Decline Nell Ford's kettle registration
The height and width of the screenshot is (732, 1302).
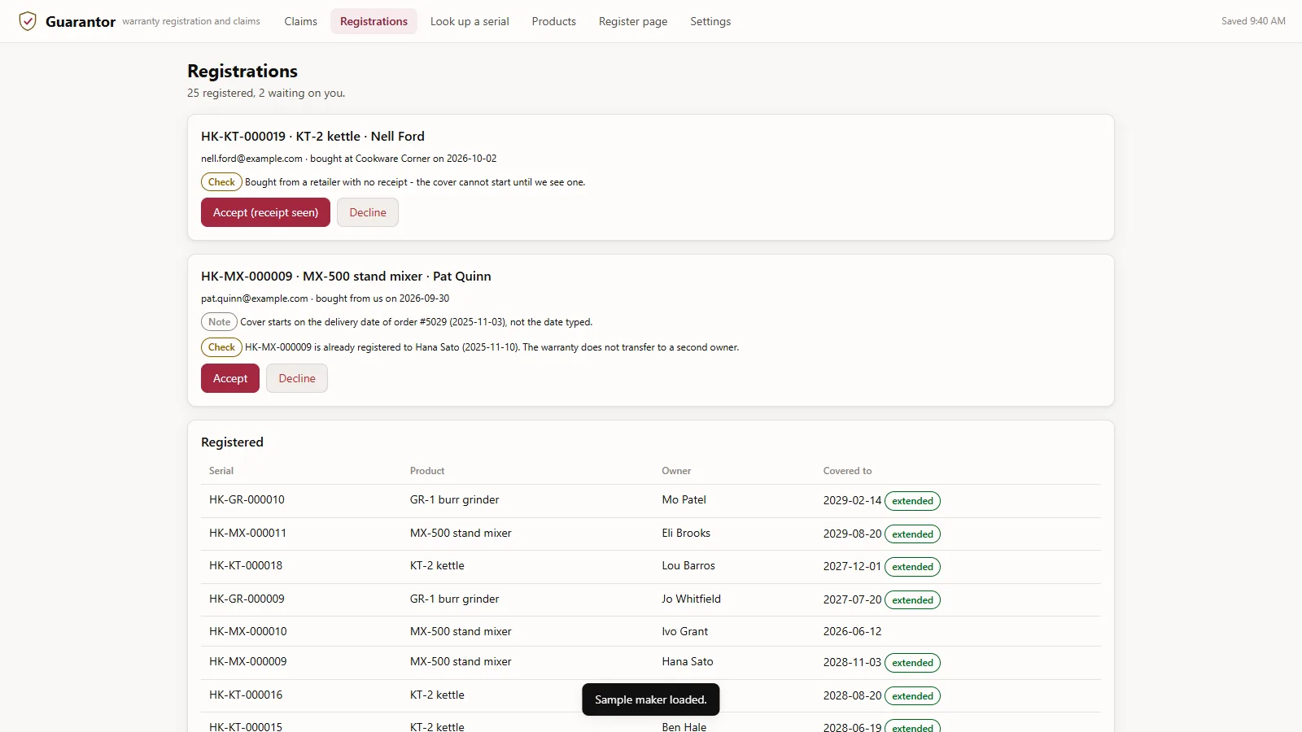[368, 212]
